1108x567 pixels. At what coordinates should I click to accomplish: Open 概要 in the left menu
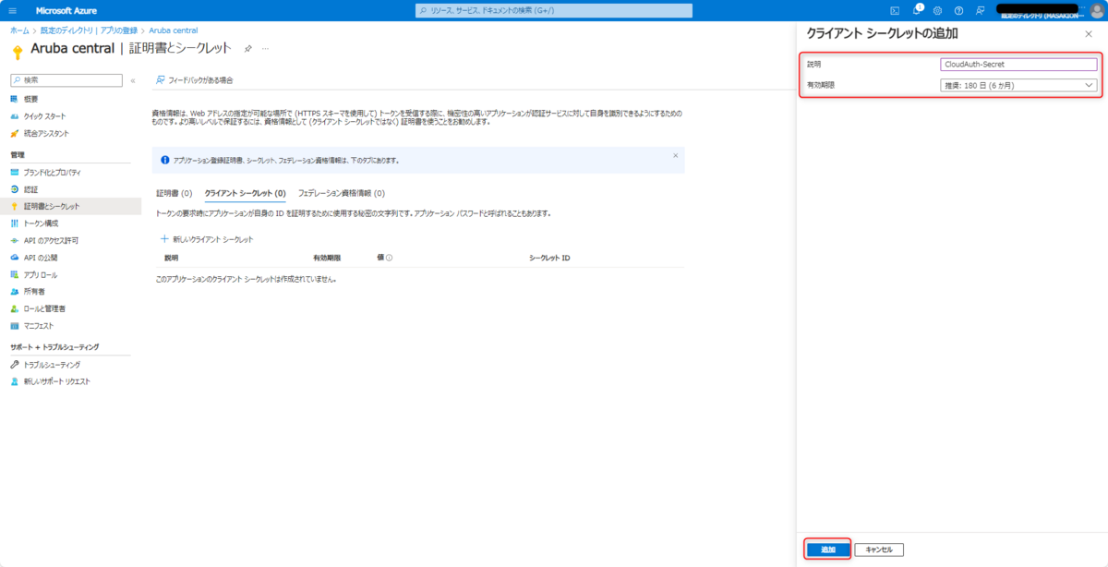[30, 99]
